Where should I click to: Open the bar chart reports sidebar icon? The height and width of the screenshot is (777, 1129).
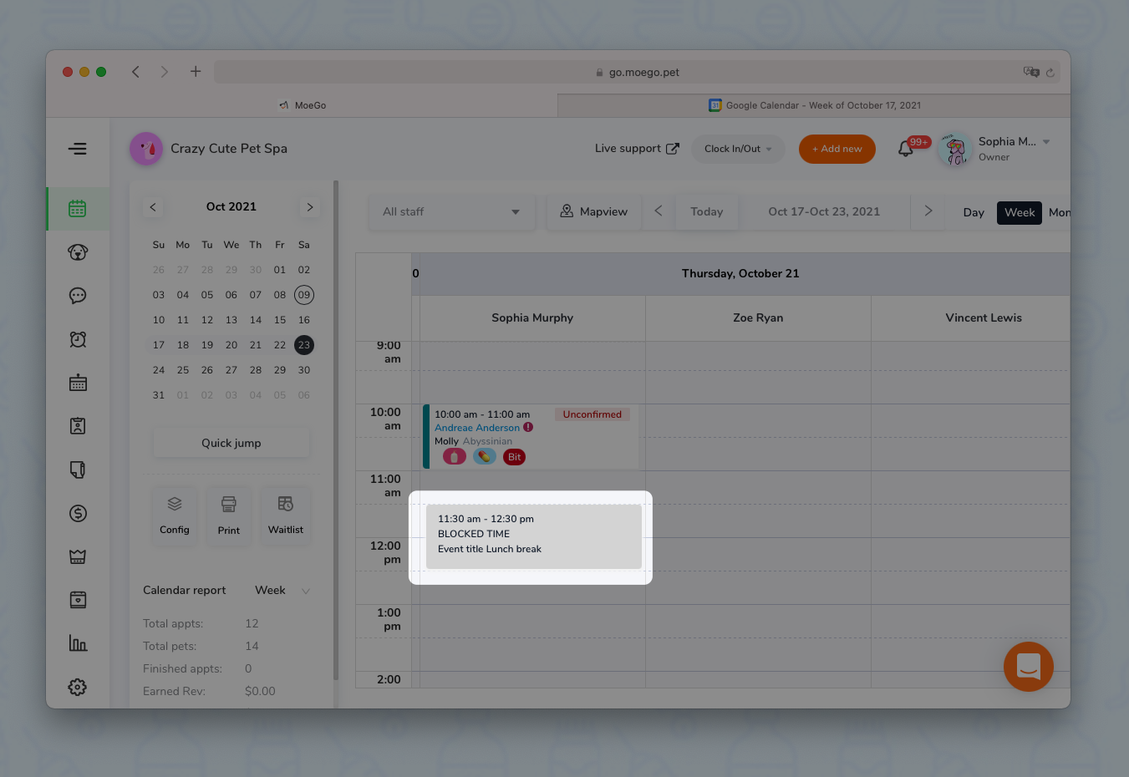(x=78, y=643)
